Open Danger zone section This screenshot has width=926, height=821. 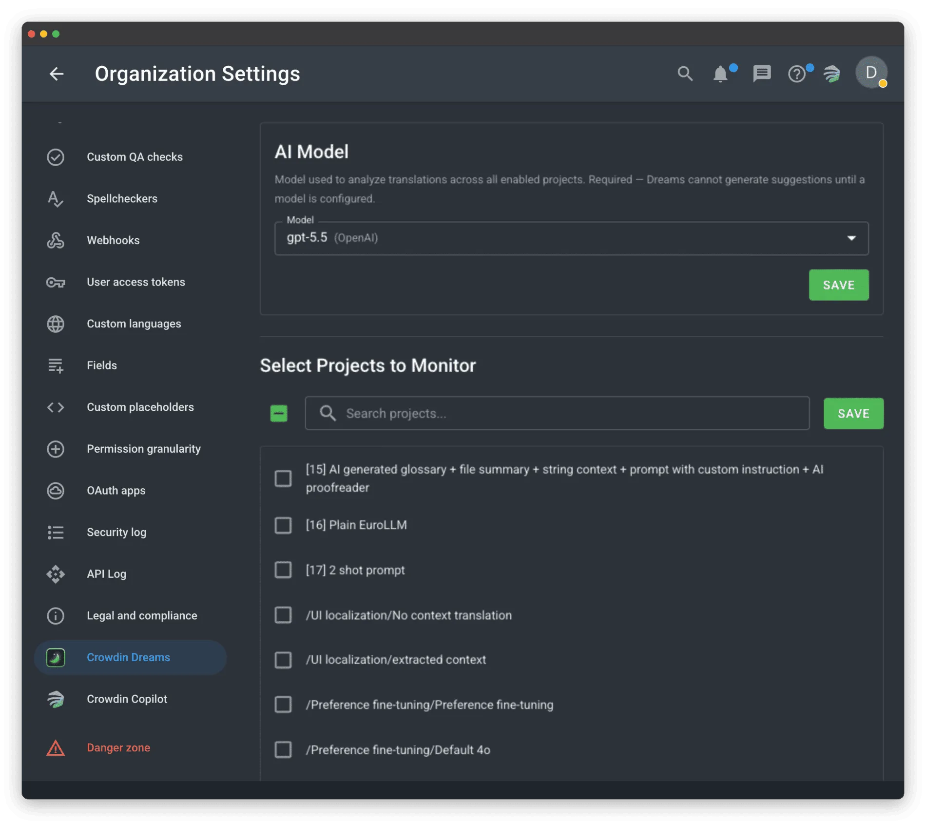click(118, 747)
